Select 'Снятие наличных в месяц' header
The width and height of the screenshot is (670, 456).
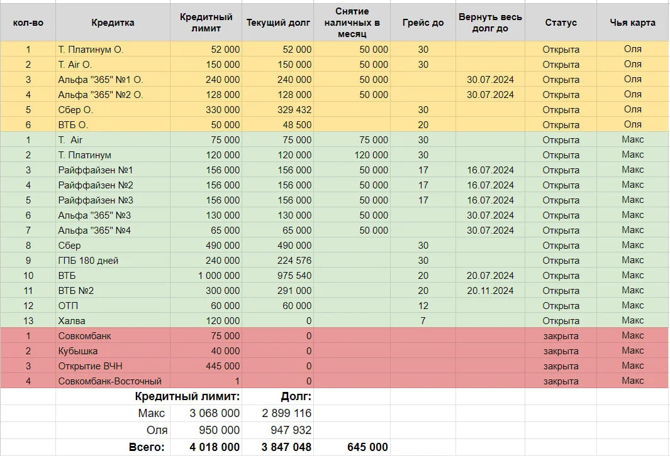(352, 23)
